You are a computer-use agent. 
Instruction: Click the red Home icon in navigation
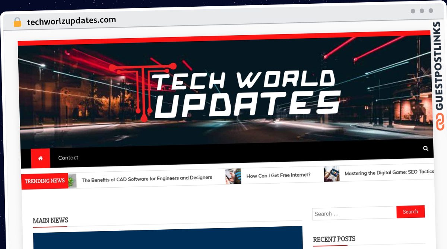pyautogui.click(x=40, y=158)
